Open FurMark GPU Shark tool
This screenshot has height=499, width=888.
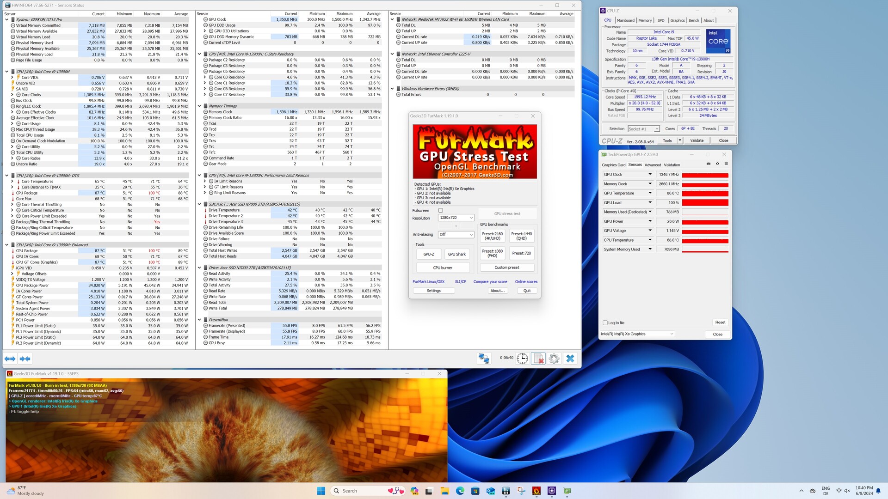click(456, 254)
